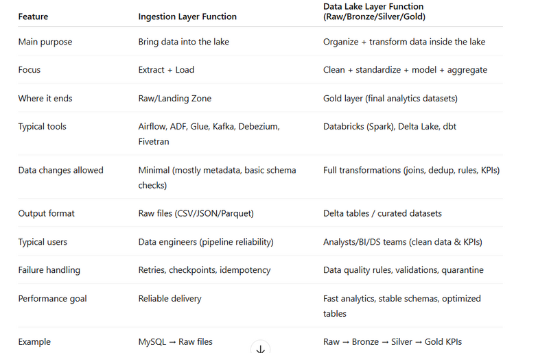Click the scroll-to-bottom arrow button
The image size is (549, 353).
[x=260, y=348]
